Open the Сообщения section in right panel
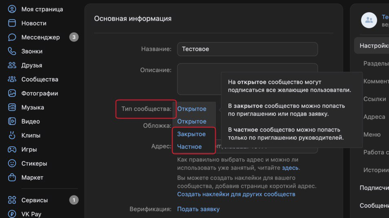The height and width of the screenshot is (218, 389). coord(374,206)
